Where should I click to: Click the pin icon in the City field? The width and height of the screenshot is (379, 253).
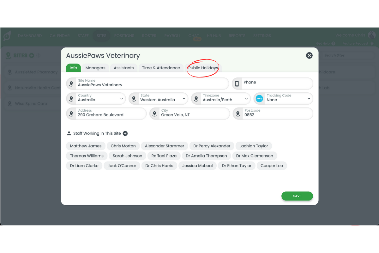click(x=154, y=114)
